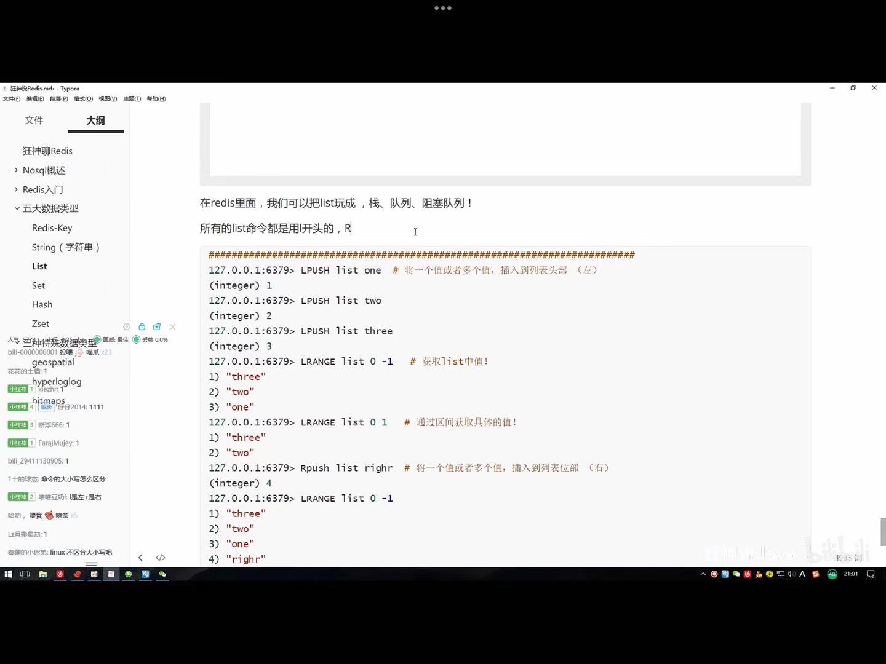Click the taskbar clock showing 21:01

tap(851, 574)
